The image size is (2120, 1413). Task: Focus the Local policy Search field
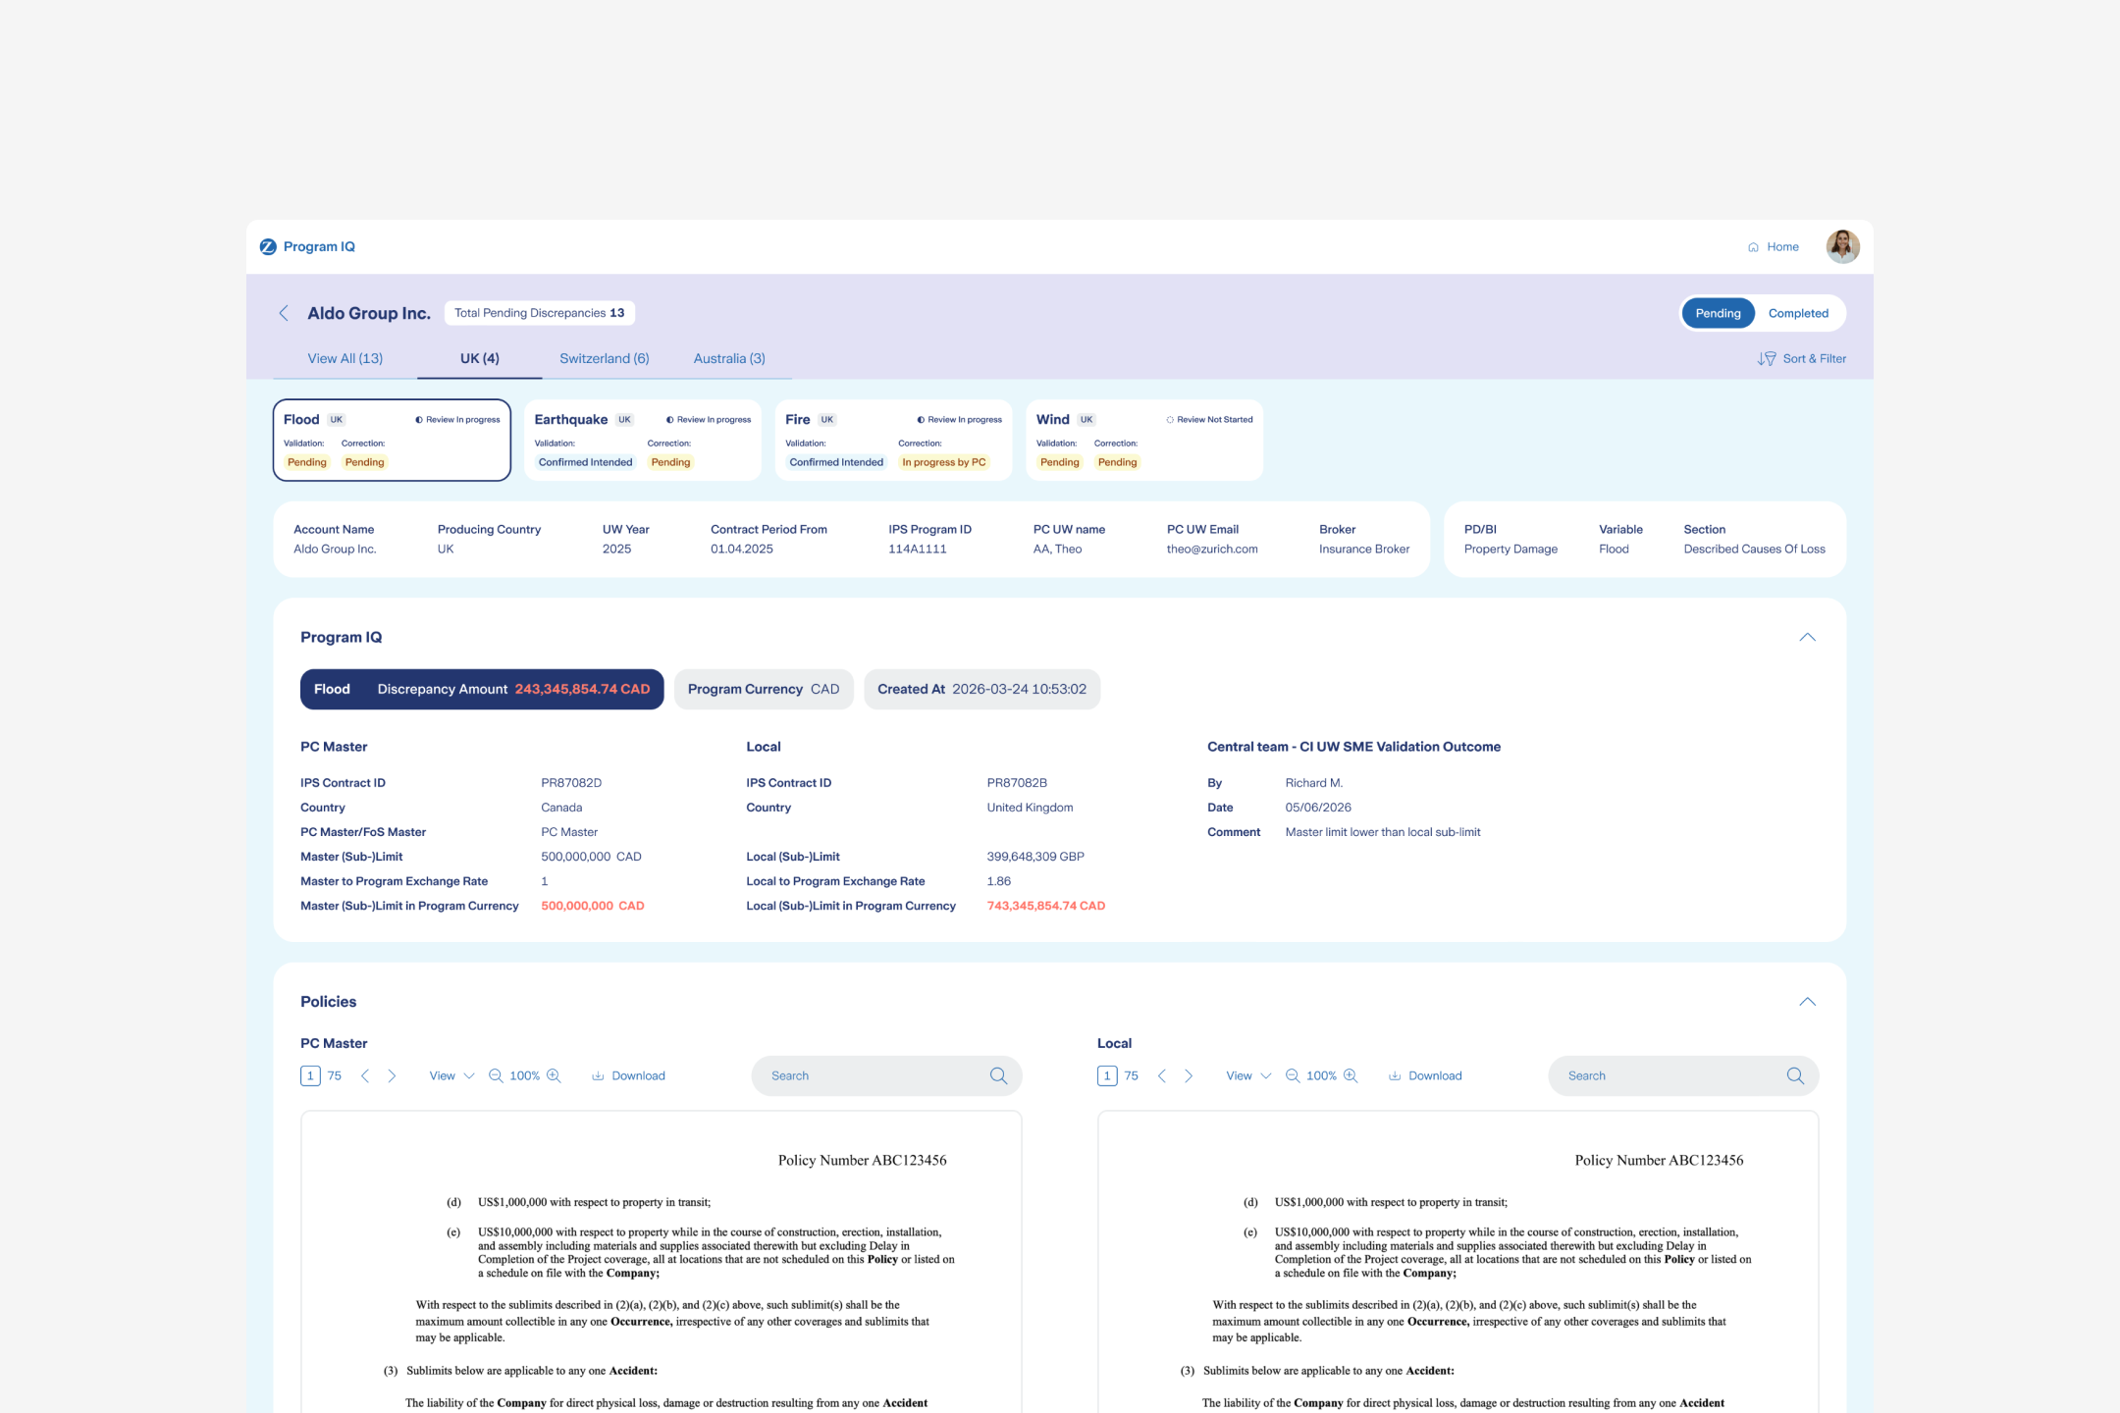point(1683,1075)
